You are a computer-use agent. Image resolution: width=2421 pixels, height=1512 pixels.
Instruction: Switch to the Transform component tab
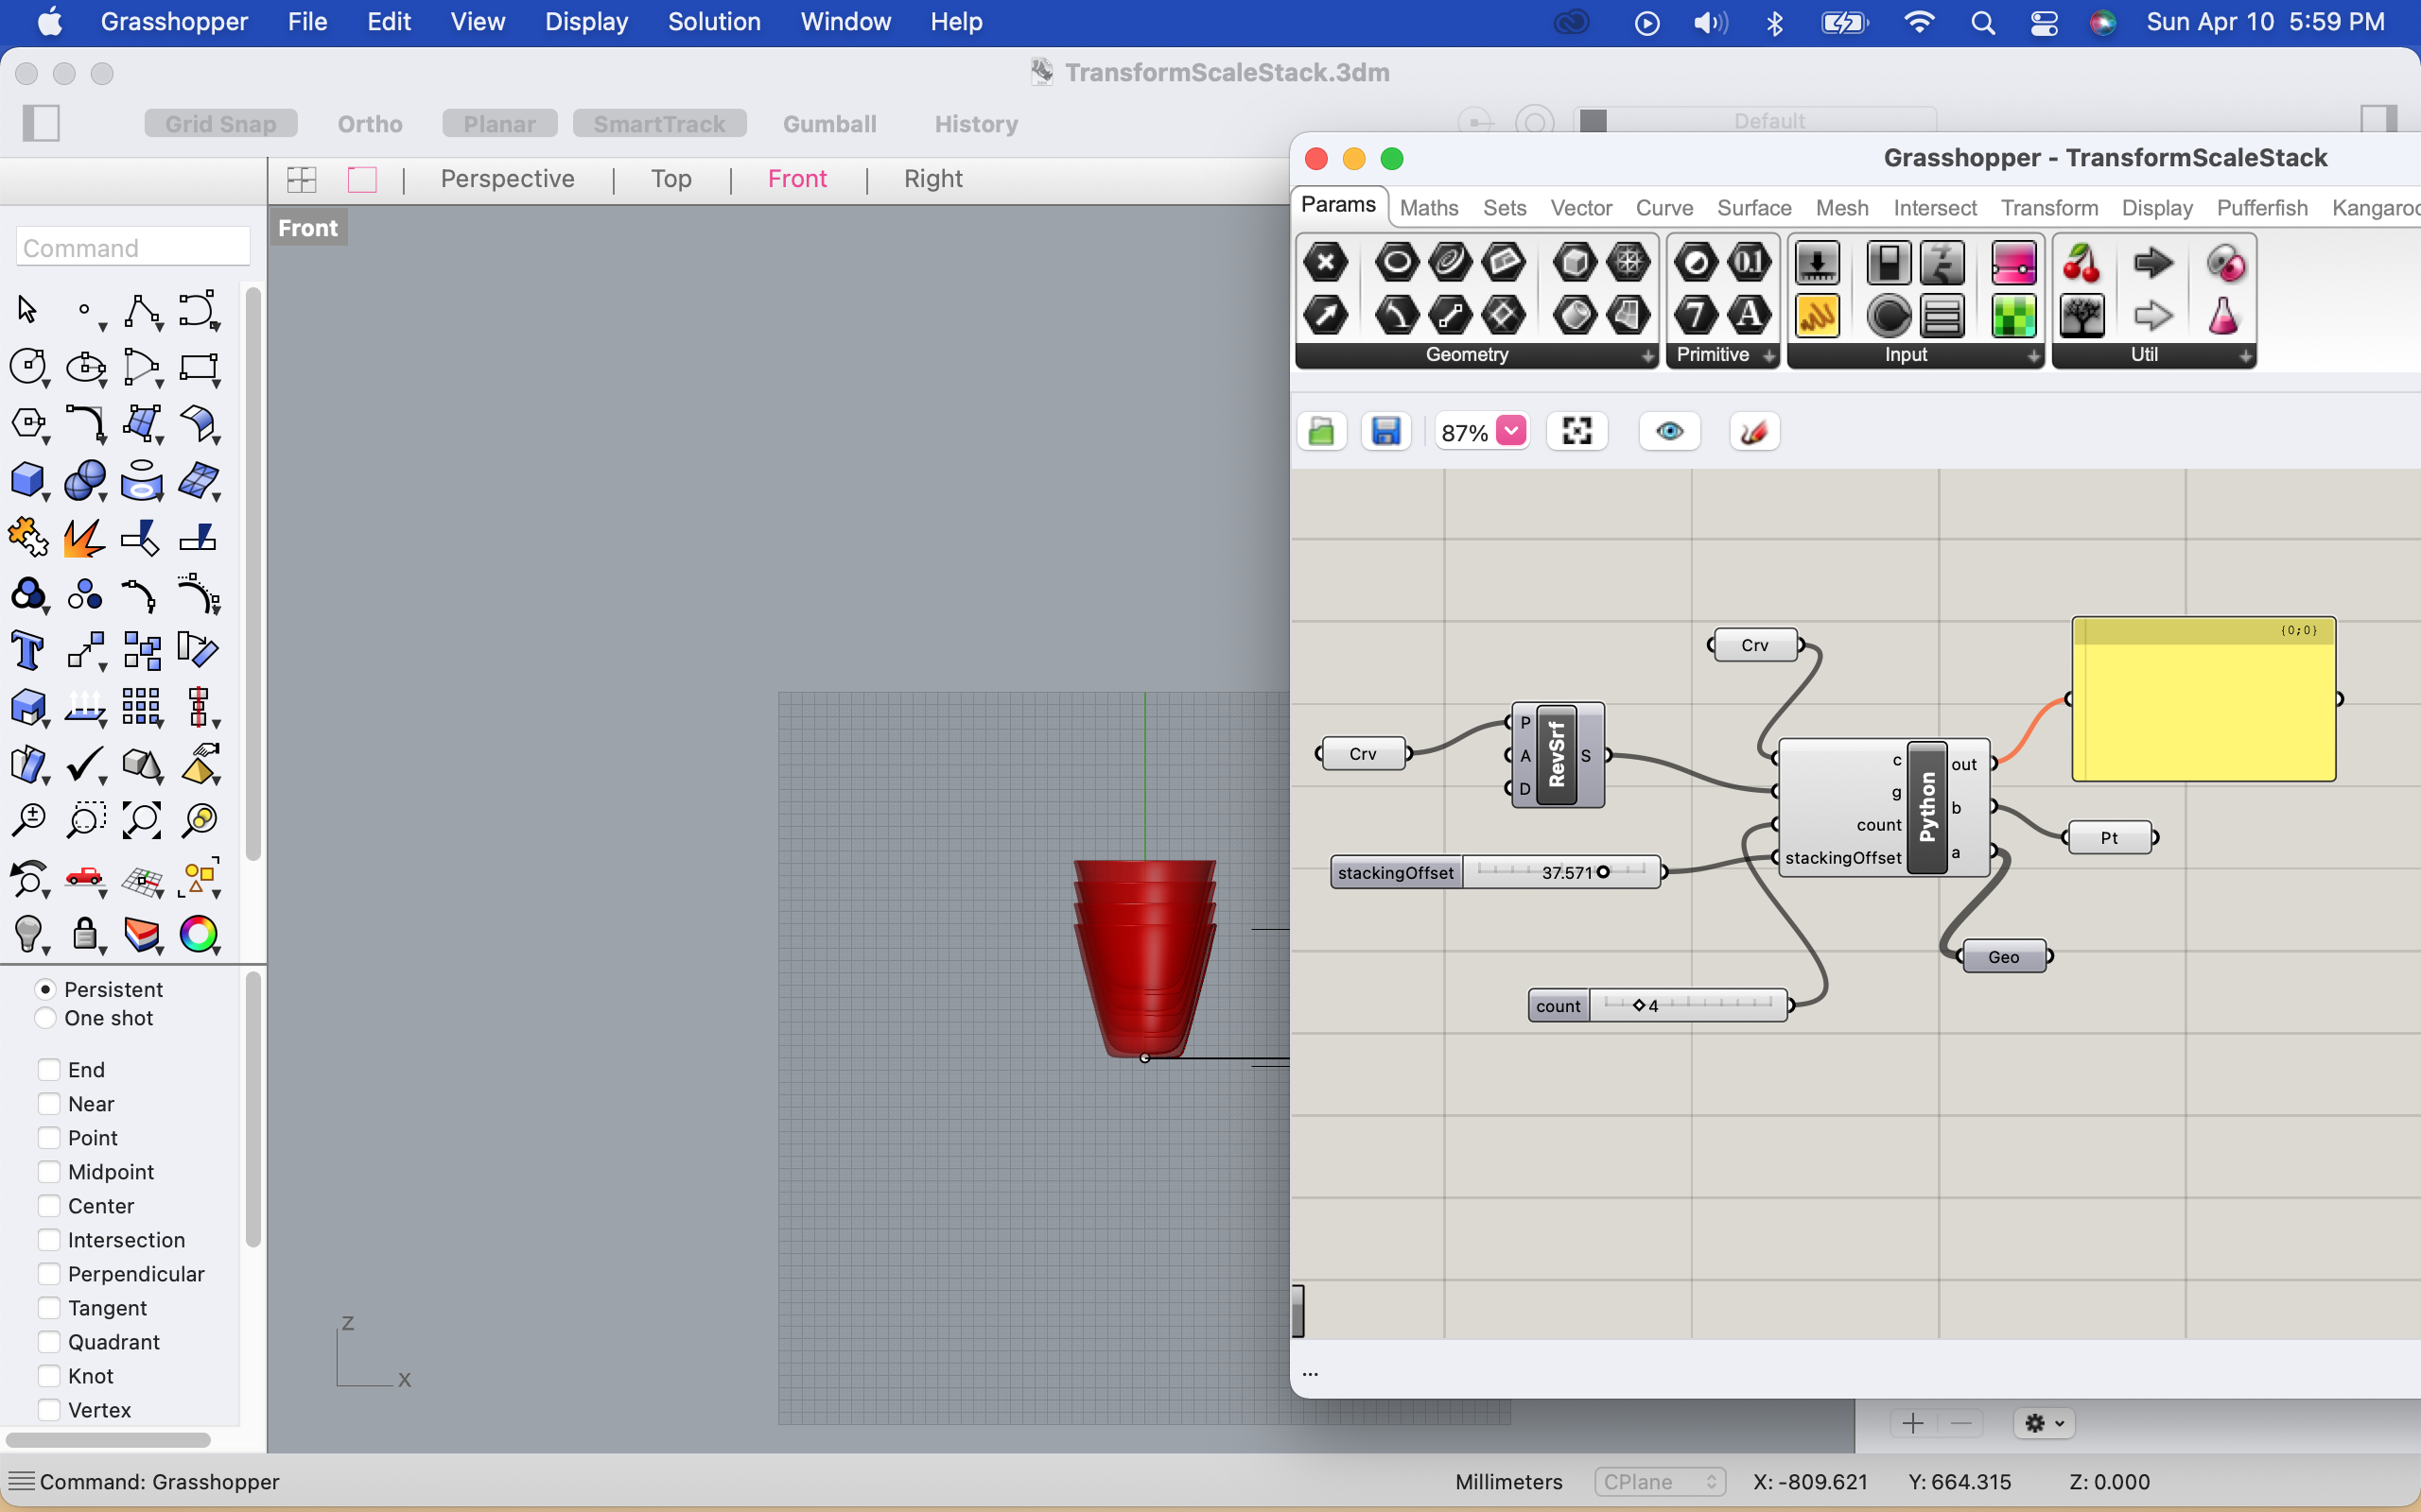click(2048, 208)
